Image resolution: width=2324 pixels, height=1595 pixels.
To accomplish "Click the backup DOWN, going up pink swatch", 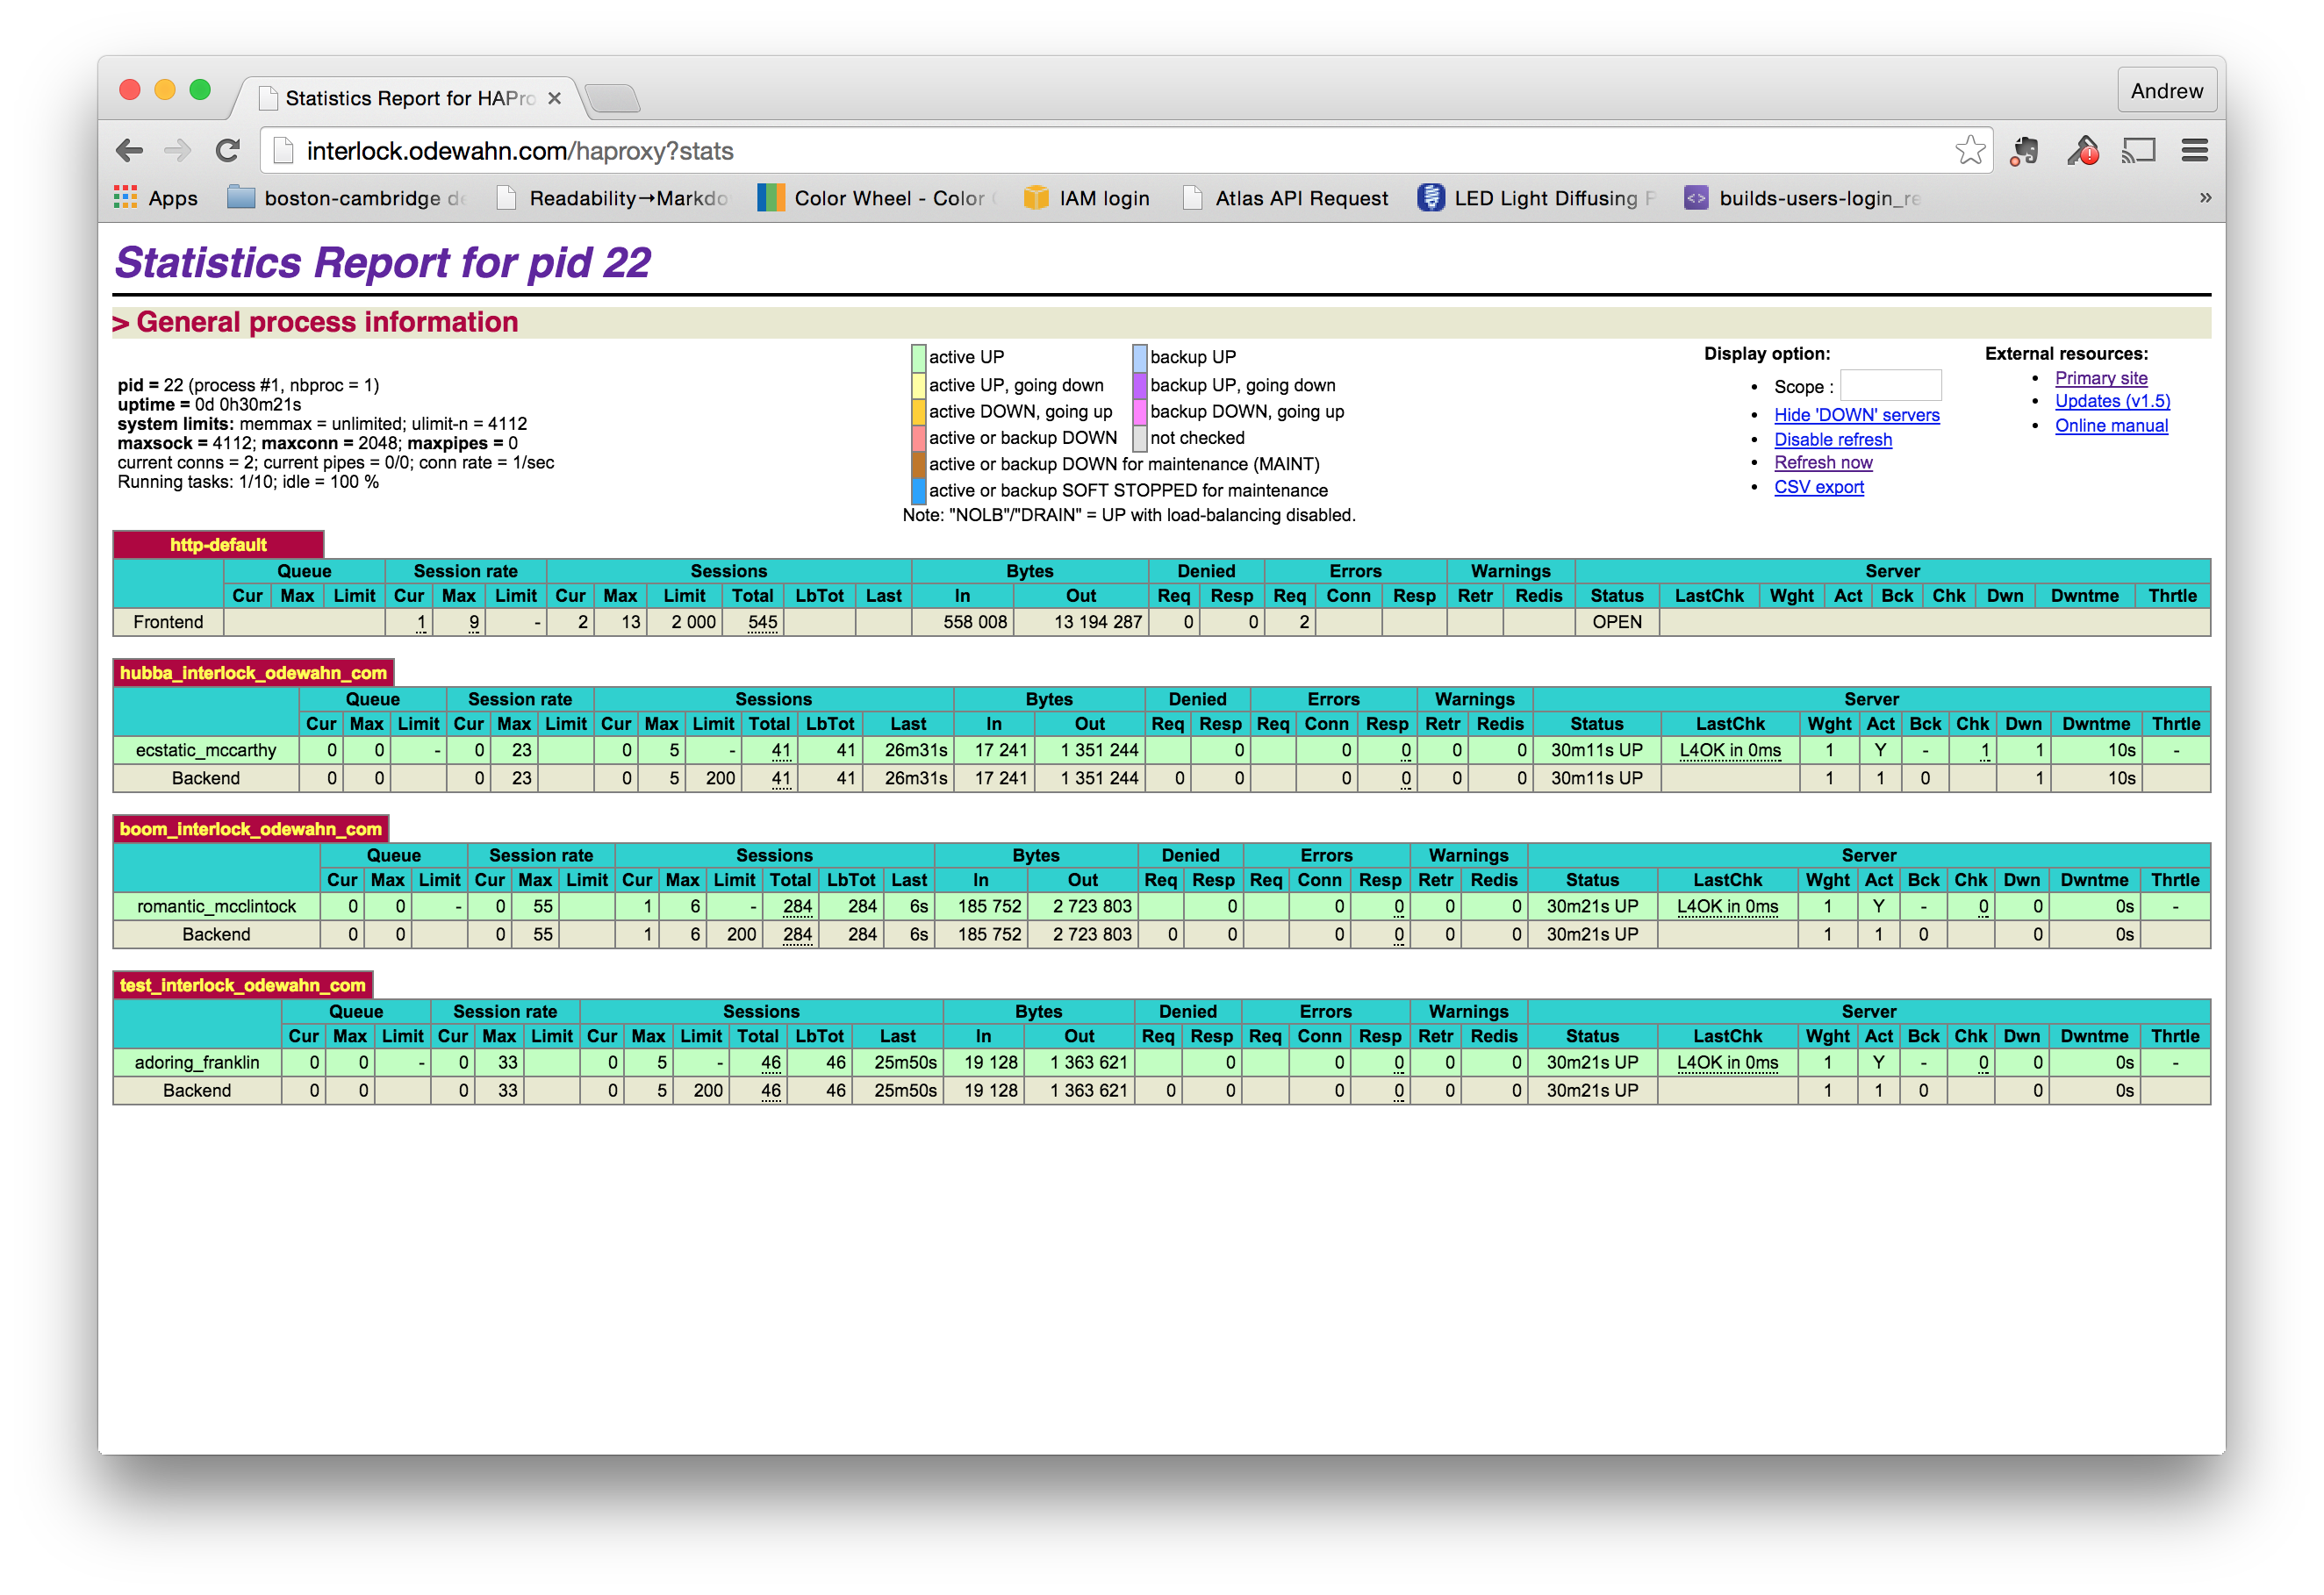I will pyautogui.click(x=1139, y=411).
